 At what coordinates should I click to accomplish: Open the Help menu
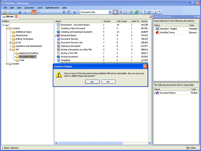(x=64, y=8)
